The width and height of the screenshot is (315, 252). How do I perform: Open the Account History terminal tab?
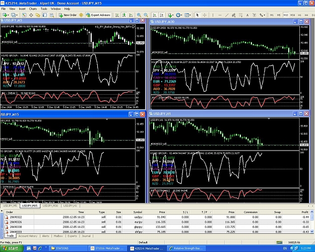point(28,236)
